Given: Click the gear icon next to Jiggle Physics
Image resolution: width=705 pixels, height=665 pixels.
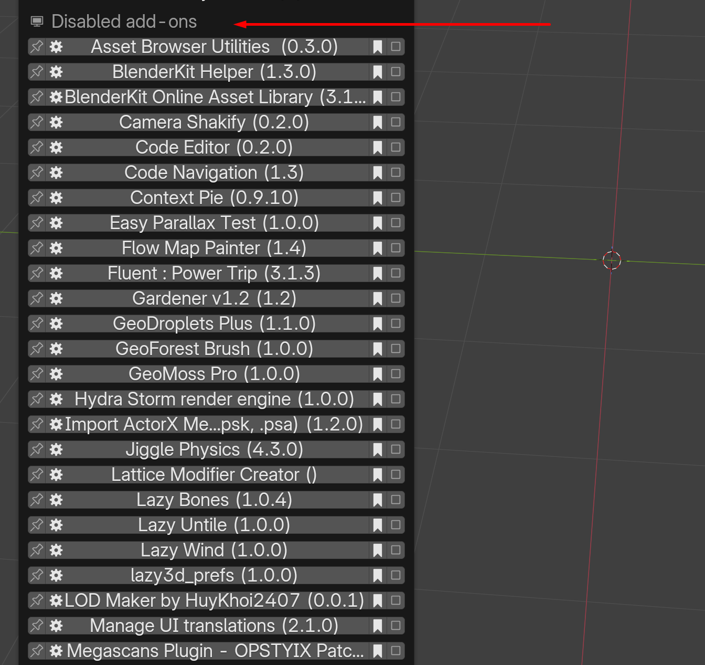Looking at the screenshot, I should (56, 449).
